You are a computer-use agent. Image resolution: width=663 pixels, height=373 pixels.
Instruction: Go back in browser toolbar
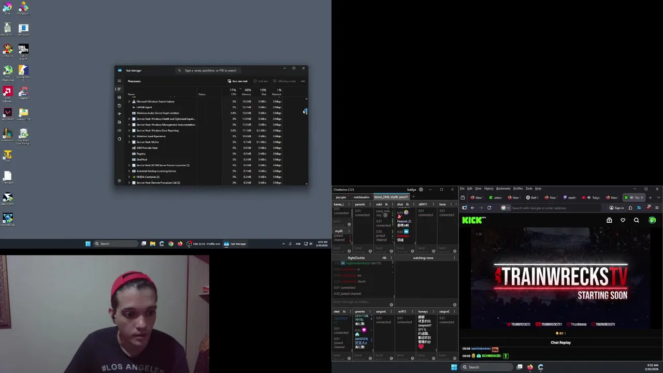pos(472,208)
